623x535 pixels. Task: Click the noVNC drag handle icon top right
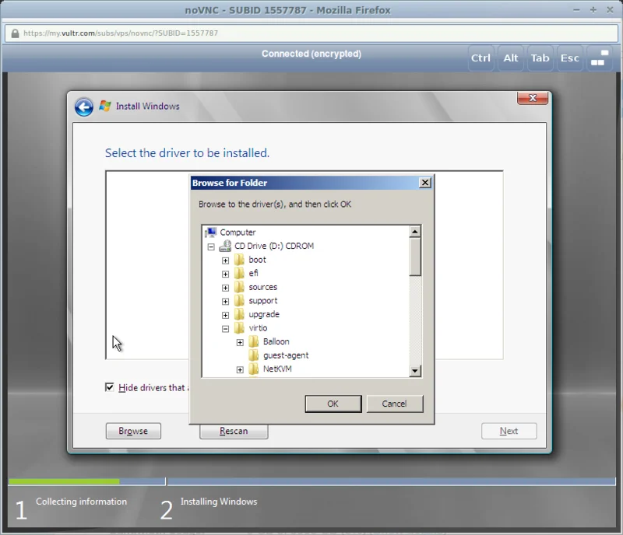[x=600, y=58]
